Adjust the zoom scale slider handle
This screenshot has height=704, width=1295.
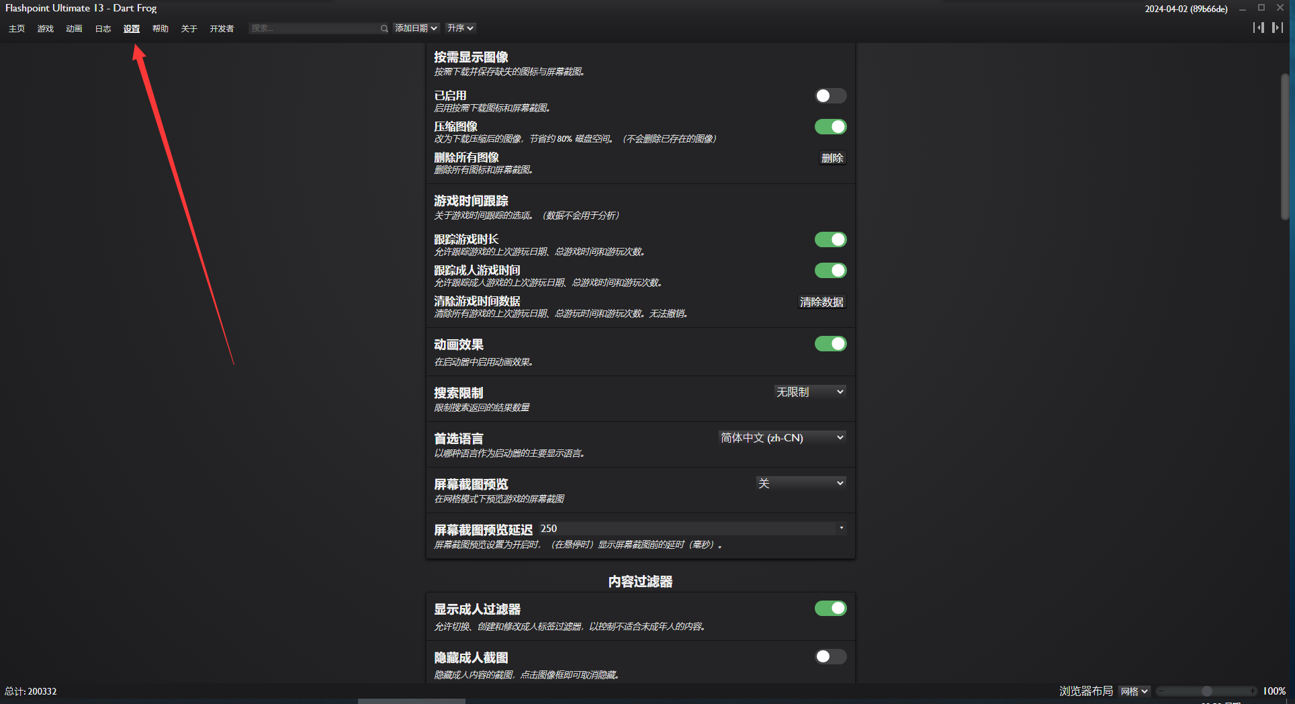tap(1207, 691)
